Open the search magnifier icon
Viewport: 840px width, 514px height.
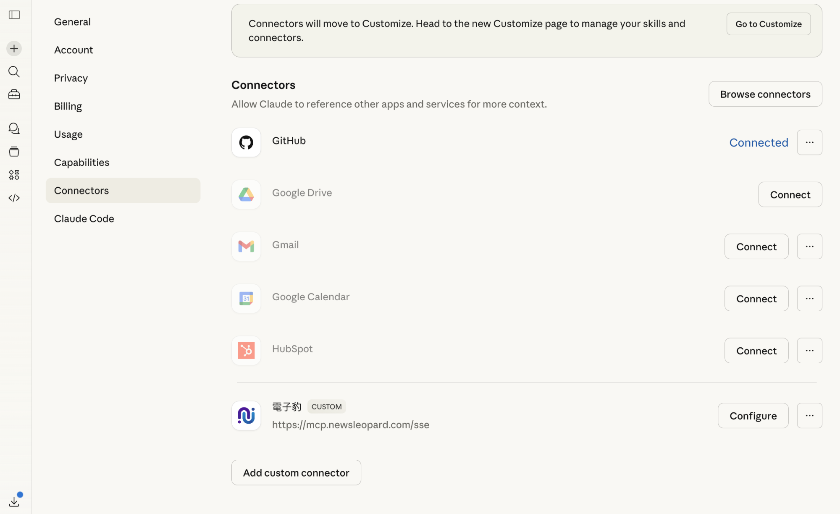coord(14,72)
